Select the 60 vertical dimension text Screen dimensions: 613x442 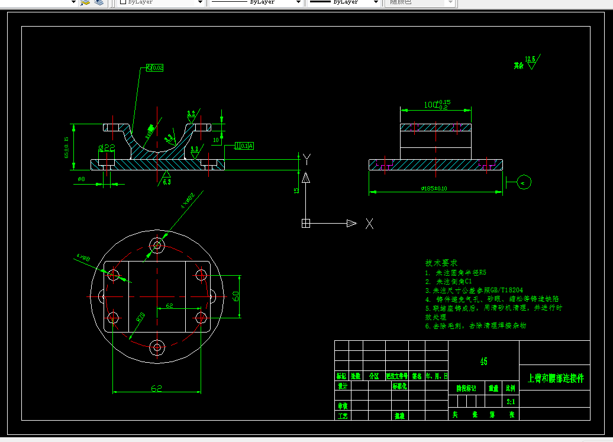pyautogui.click(x=235, y=296)
